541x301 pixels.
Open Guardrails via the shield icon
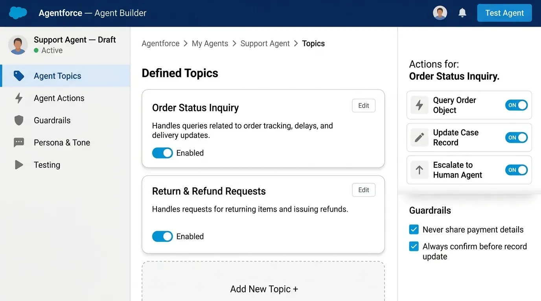click(19, 120)
